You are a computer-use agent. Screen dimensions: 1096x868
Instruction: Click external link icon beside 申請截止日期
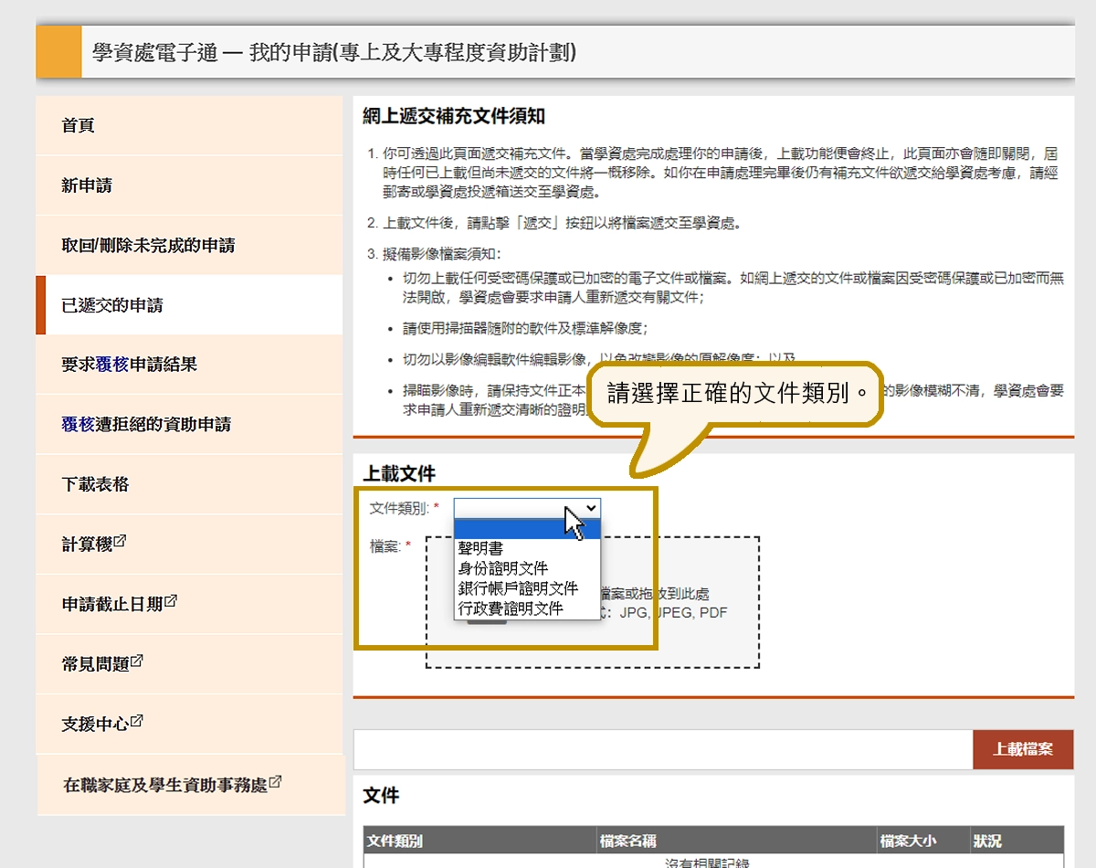coord(171,602)
